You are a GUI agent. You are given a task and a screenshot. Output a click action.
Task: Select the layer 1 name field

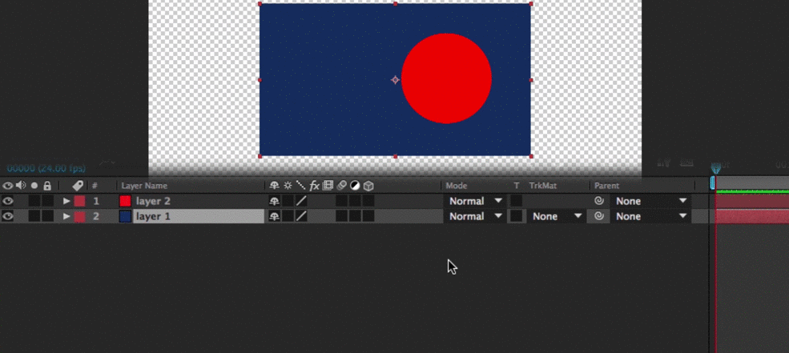199,216
